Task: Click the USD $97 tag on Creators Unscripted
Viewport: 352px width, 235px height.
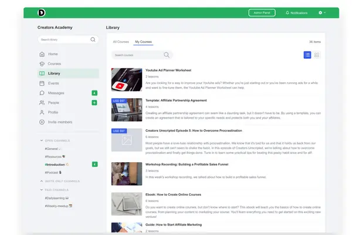Action: (x=119, y=131)
